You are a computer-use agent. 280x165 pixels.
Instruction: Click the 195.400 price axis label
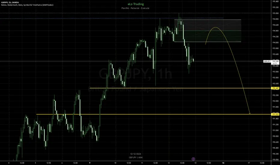[275, 1]
